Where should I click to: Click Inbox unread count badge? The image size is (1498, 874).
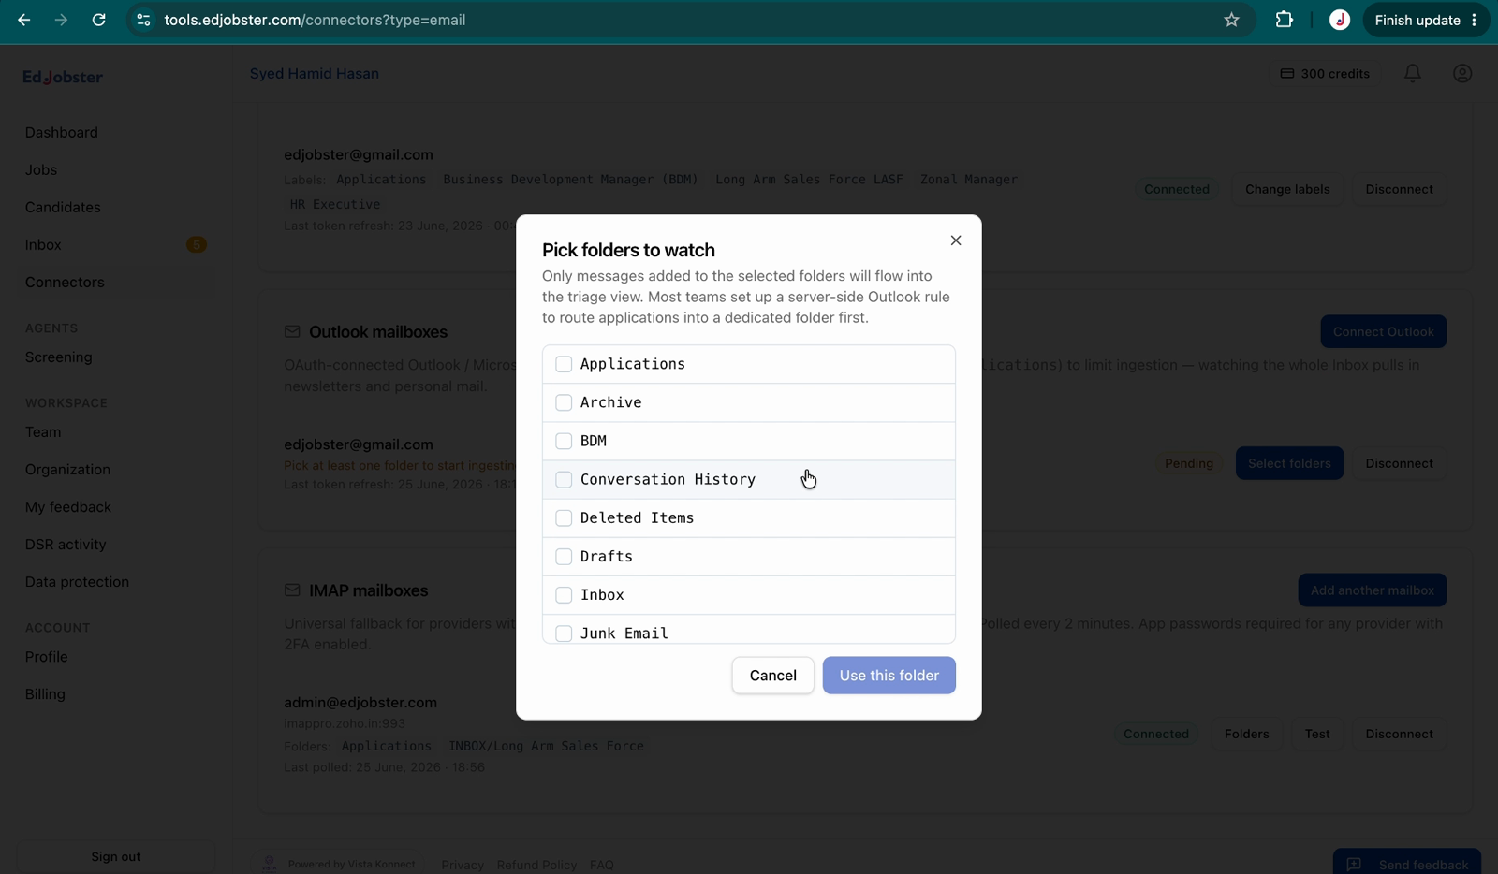pyautogui.click(x=196, y=245)
